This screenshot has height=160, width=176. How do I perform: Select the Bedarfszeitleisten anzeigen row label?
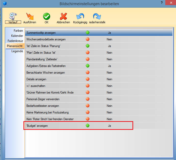tap(43, 106)
